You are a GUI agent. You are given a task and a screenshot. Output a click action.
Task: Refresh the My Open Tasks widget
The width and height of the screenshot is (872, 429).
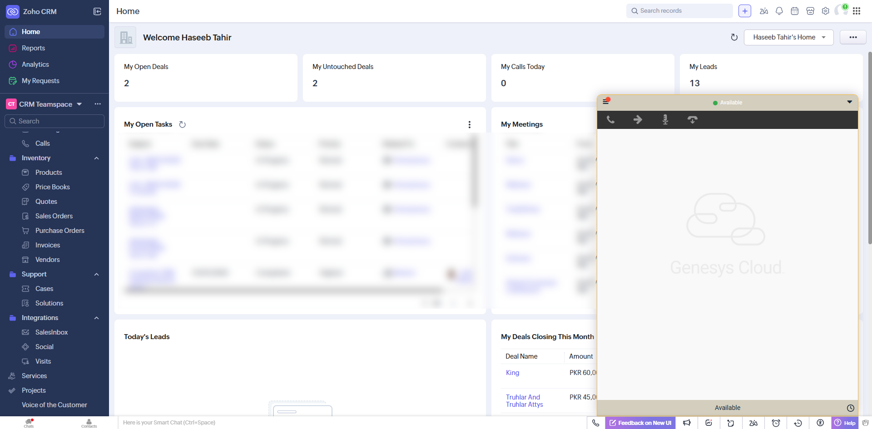tap(182, 124)
